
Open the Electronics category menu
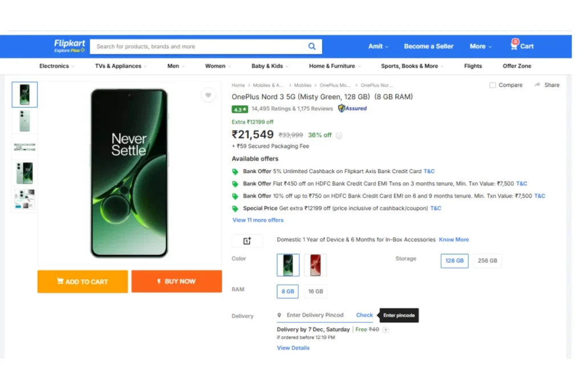[56, 66]
